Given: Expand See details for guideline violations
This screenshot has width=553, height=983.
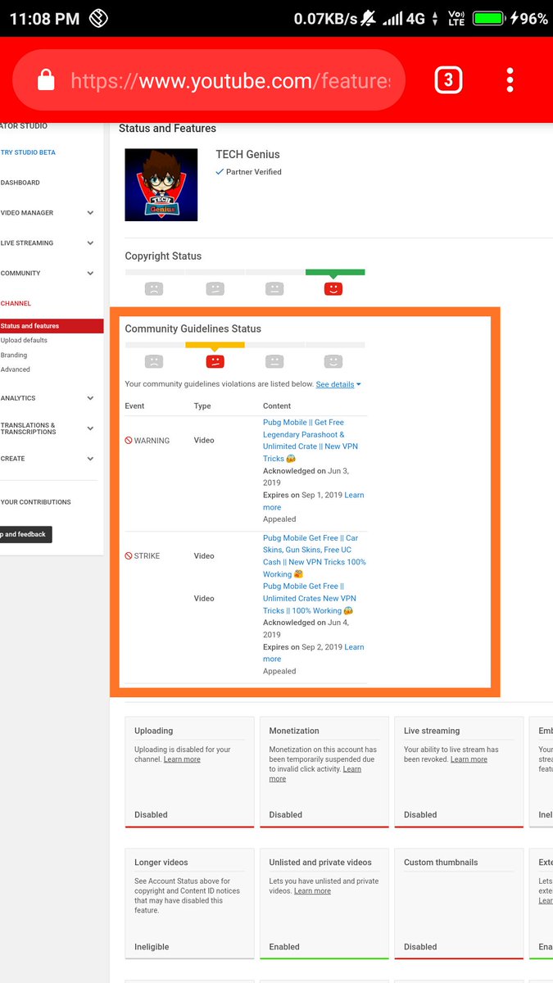Looking at the screenshot, I should 338,384.
